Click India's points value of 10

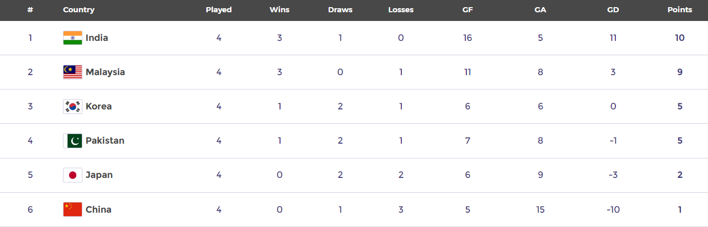680,38
